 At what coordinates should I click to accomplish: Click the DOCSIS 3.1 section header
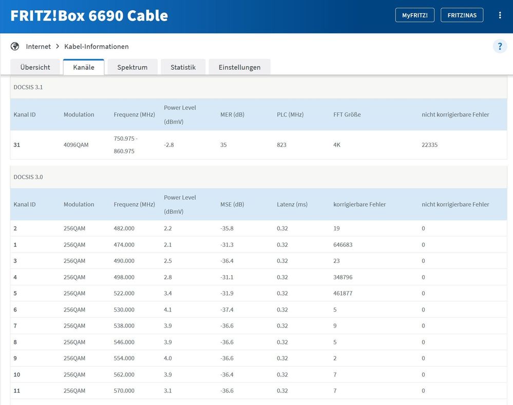tap(28, 87)
